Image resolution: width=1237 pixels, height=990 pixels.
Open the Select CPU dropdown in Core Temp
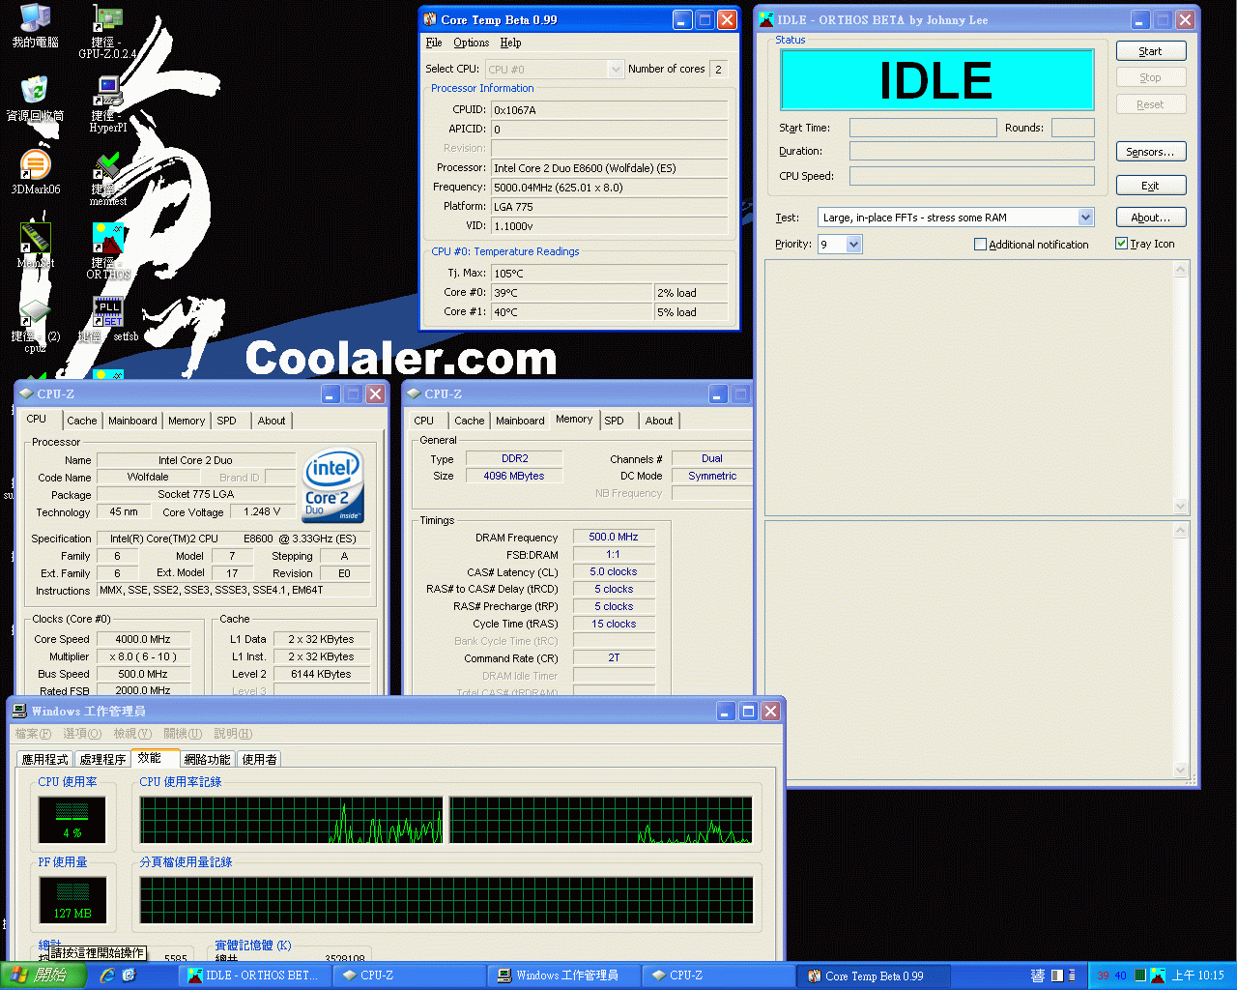click(x=616, y=69)
